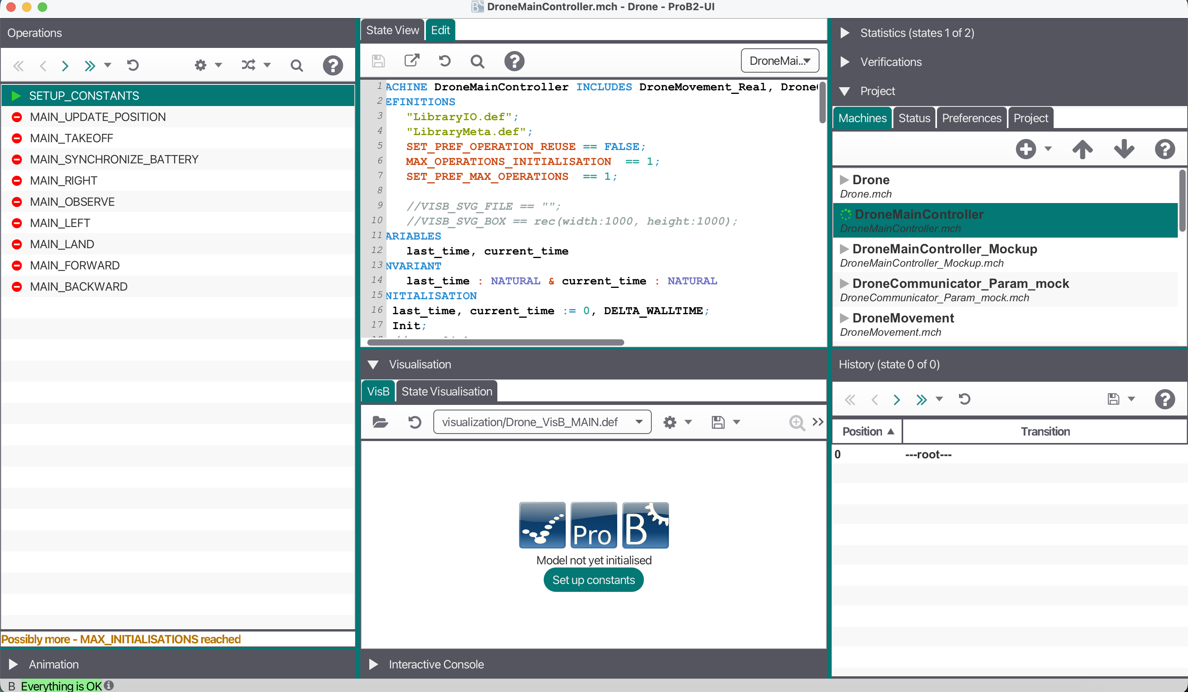Screen dimensions: 1188x692
Task: Open the Preferences tab in the Project panel
Action: 972,117
